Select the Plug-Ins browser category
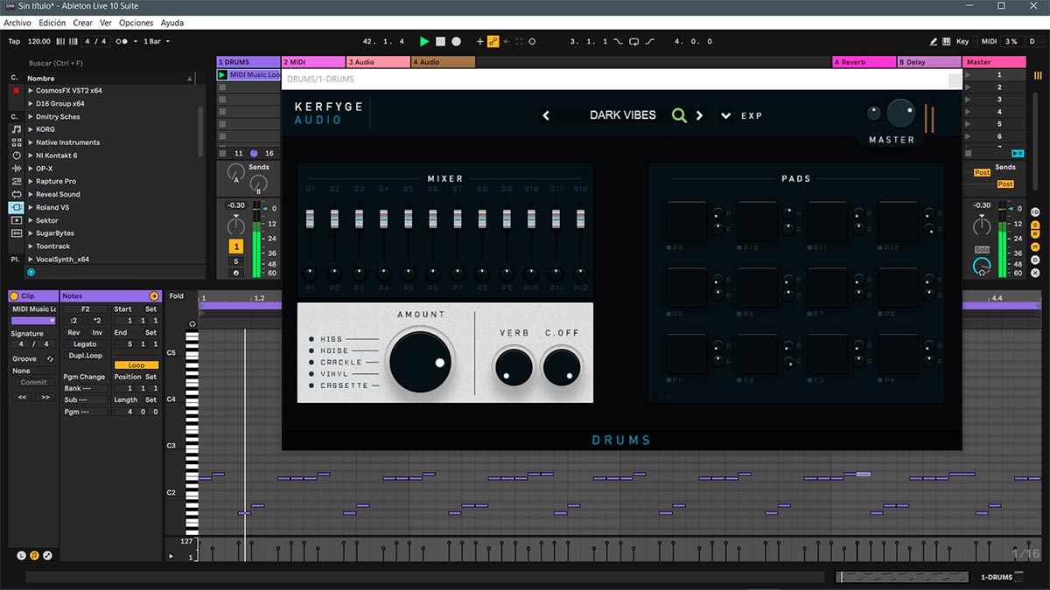The width and height of the screenshot is (1050, 590). pos(16,207)
